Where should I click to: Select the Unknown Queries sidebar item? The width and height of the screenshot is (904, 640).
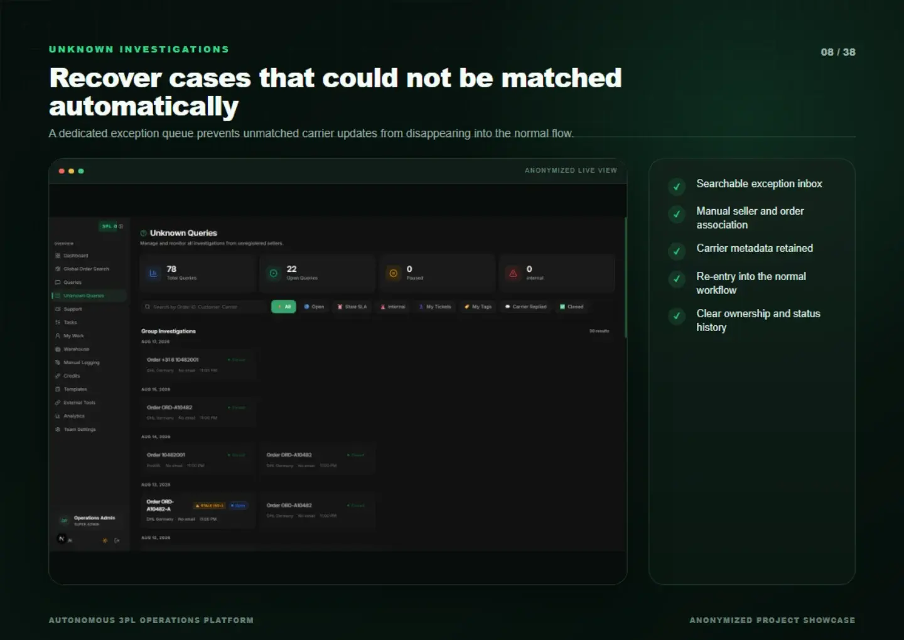pyautogui.click(x=89, y=296)
